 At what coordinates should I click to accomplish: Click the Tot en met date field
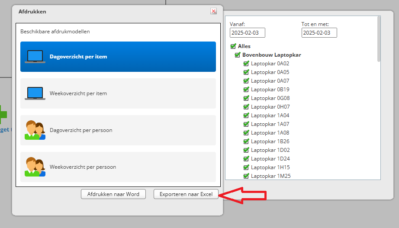(x=319, y=33)
